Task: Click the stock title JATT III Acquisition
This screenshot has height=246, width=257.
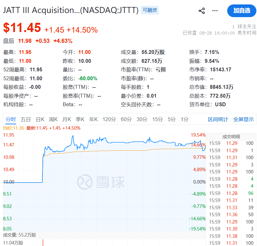Action: [70, 10]
